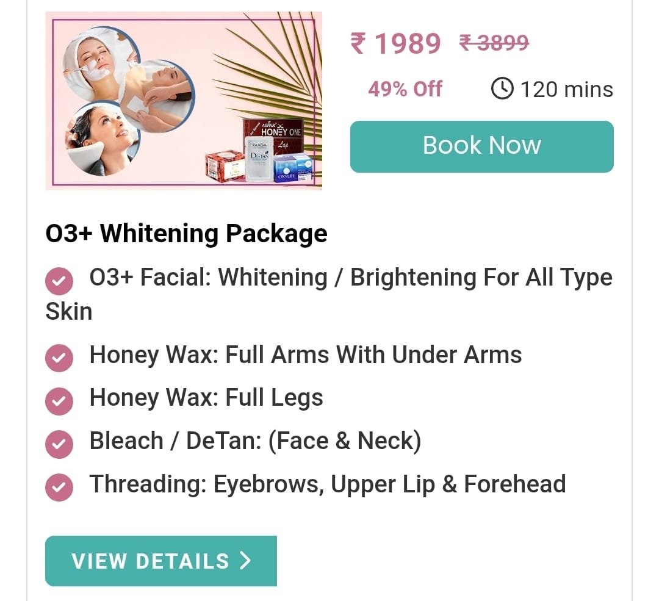Click the 49% Off discount label

tap(405, 89)
